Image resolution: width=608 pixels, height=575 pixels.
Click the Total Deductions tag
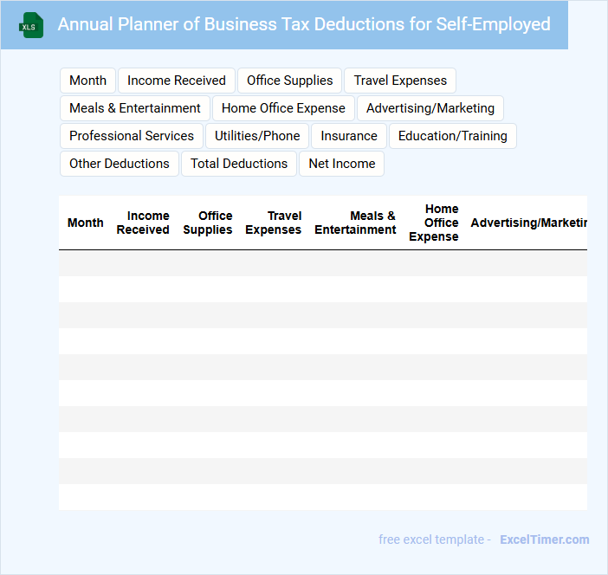[239, 164]
